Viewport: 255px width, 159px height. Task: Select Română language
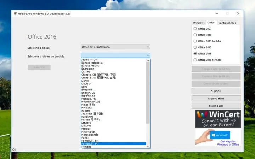(x=114, y=147)
